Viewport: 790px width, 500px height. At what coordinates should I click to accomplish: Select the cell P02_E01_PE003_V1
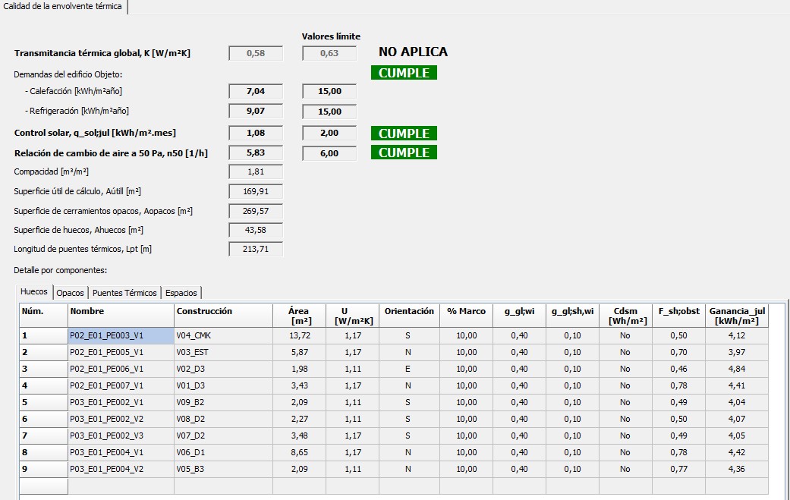121,335
